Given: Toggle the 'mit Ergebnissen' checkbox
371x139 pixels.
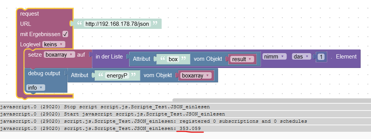Looking at the screenshot, I should (x=65, y=34).
